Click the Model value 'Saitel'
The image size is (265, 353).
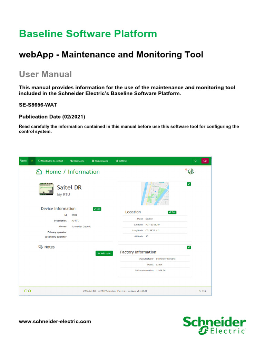pyautogui.click(x=159, y=265)
